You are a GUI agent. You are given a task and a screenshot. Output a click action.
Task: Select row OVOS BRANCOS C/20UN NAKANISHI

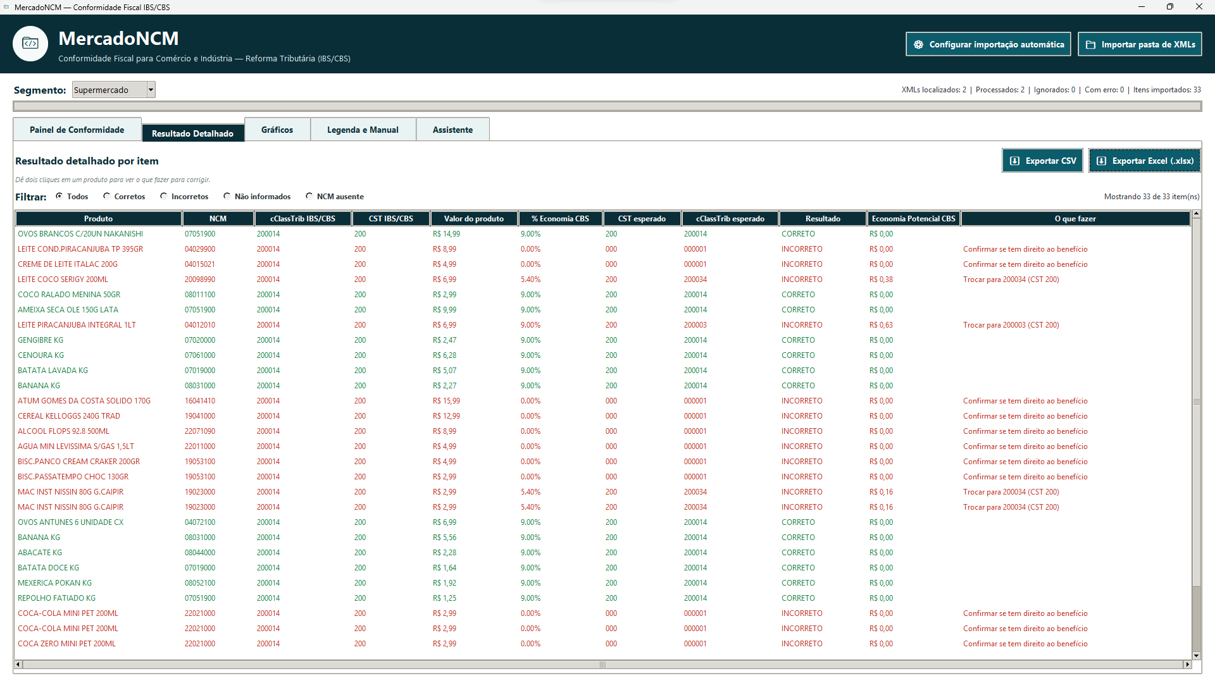point(603,234)
